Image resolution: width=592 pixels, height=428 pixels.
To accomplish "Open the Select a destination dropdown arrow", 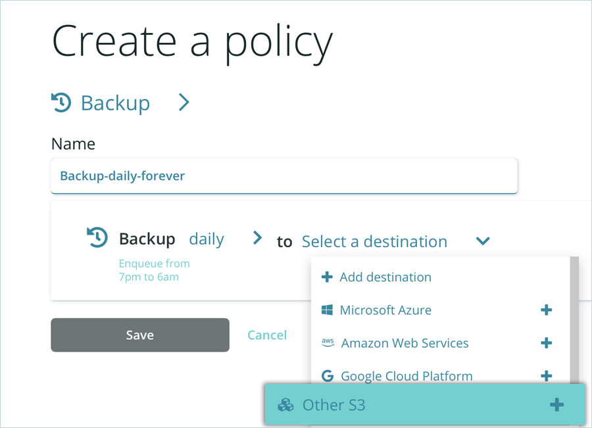I will [x=483, y=241].
